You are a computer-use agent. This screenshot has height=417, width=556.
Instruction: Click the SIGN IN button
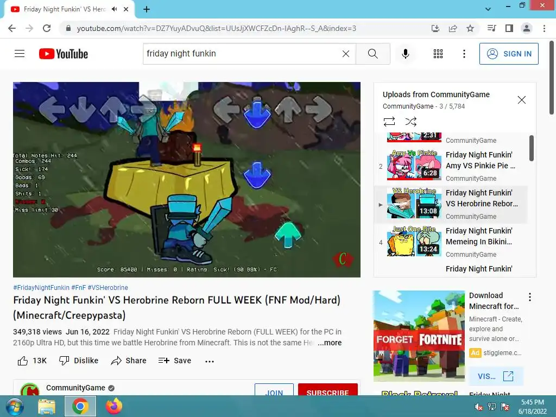pos(509,54)
